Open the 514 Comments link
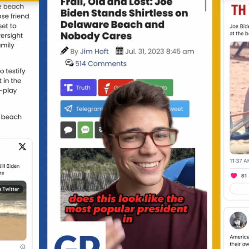Screen dimensions: 249x249 (x=101, y=64)
